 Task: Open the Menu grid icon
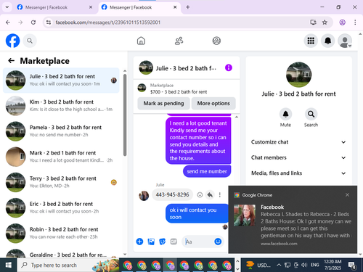pos(311,41)
